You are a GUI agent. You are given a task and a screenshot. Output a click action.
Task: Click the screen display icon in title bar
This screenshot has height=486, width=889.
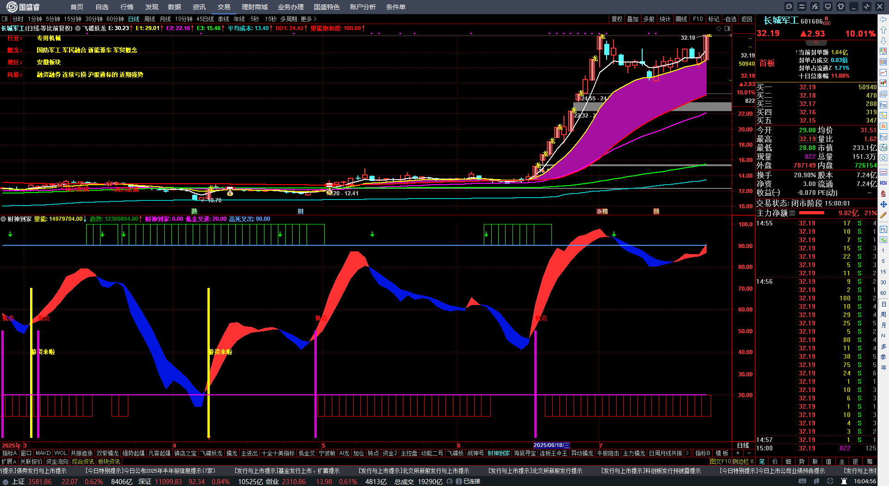[x=828, y=6]
